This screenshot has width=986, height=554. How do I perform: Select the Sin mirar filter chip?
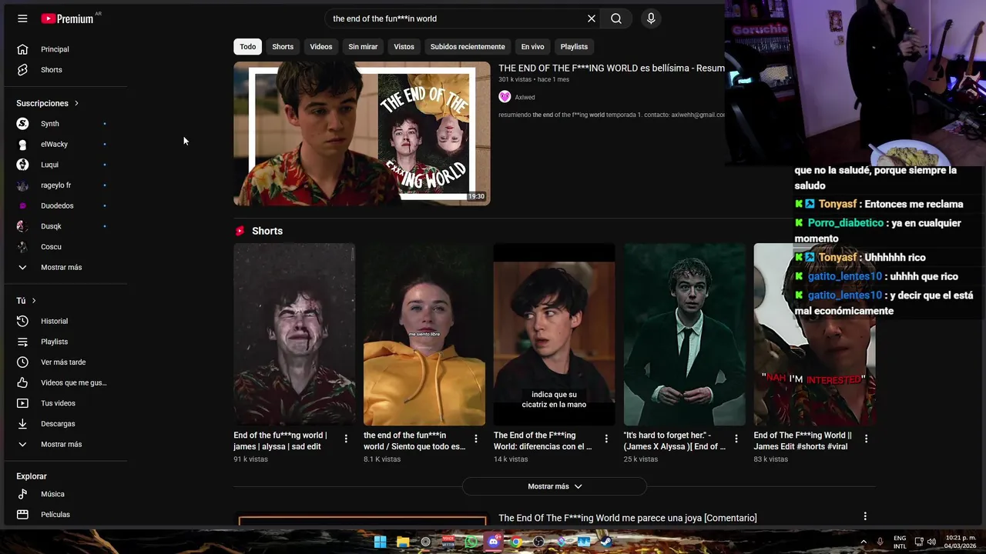point(363,47)
